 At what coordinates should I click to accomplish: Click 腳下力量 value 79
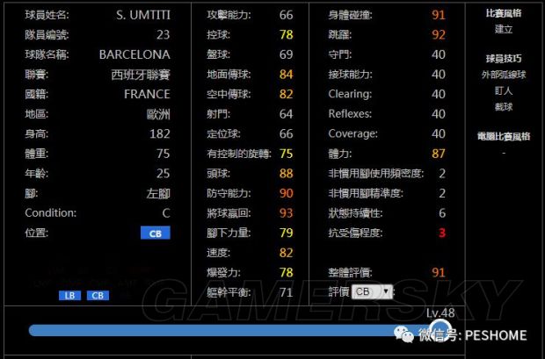(x=286, y=233)
